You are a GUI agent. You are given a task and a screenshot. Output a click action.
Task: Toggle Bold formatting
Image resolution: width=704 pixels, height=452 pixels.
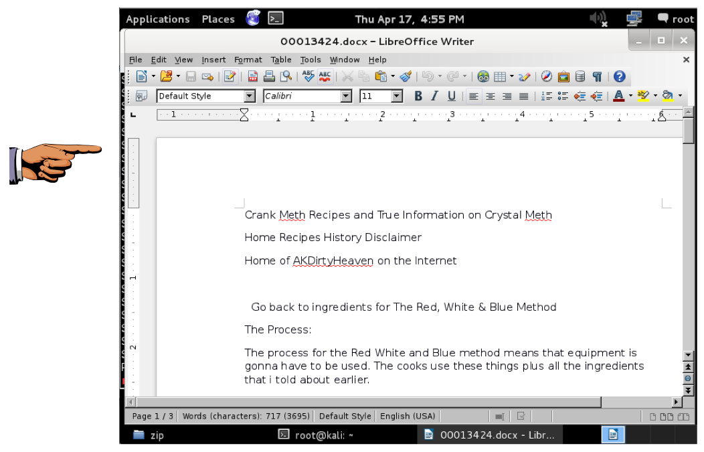(x=418, y=96)
